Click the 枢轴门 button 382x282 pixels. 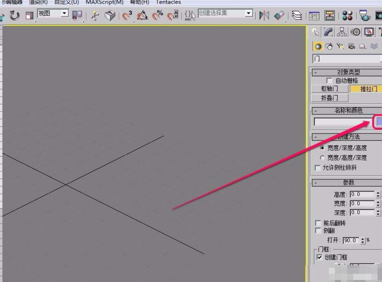(x=330, y=89)
